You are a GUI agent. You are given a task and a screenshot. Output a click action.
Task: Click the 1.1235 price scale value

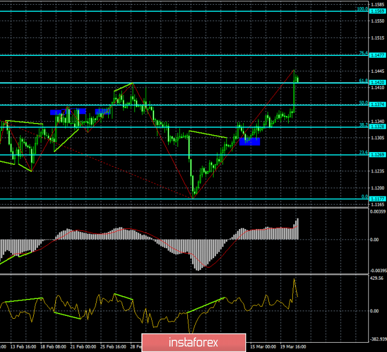coord(378,171)
